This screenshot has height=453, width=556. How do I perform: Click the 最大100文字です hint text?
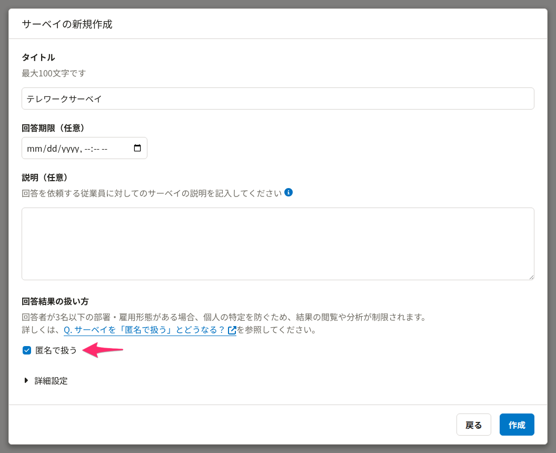pyautogui.click(x=54, y=73)
